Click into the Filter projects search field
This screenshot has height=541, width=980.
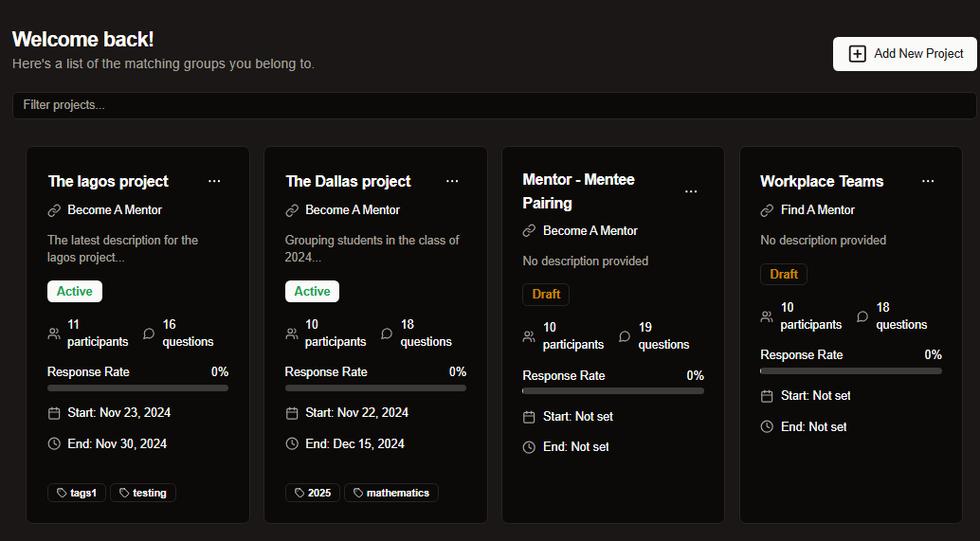493,105
